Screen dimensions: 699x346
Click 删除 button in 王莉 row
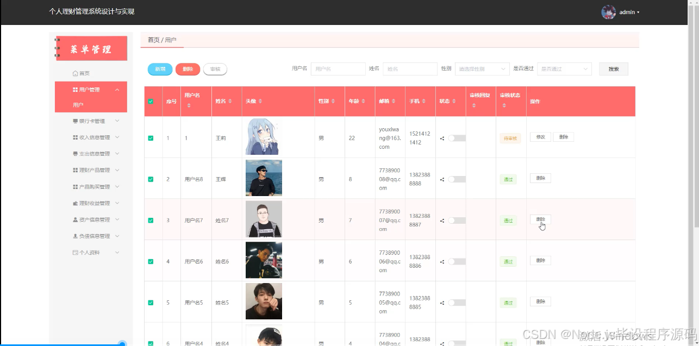[564, 137]
